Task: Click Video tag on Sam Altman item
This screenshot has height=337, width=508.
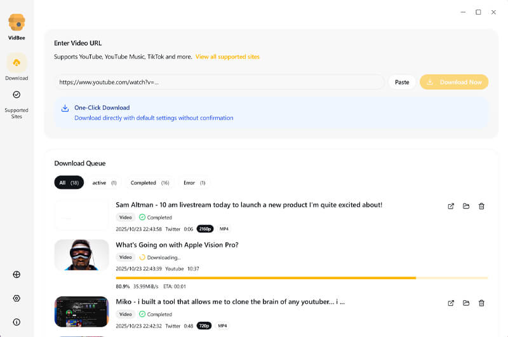Action: click(125, 217)
